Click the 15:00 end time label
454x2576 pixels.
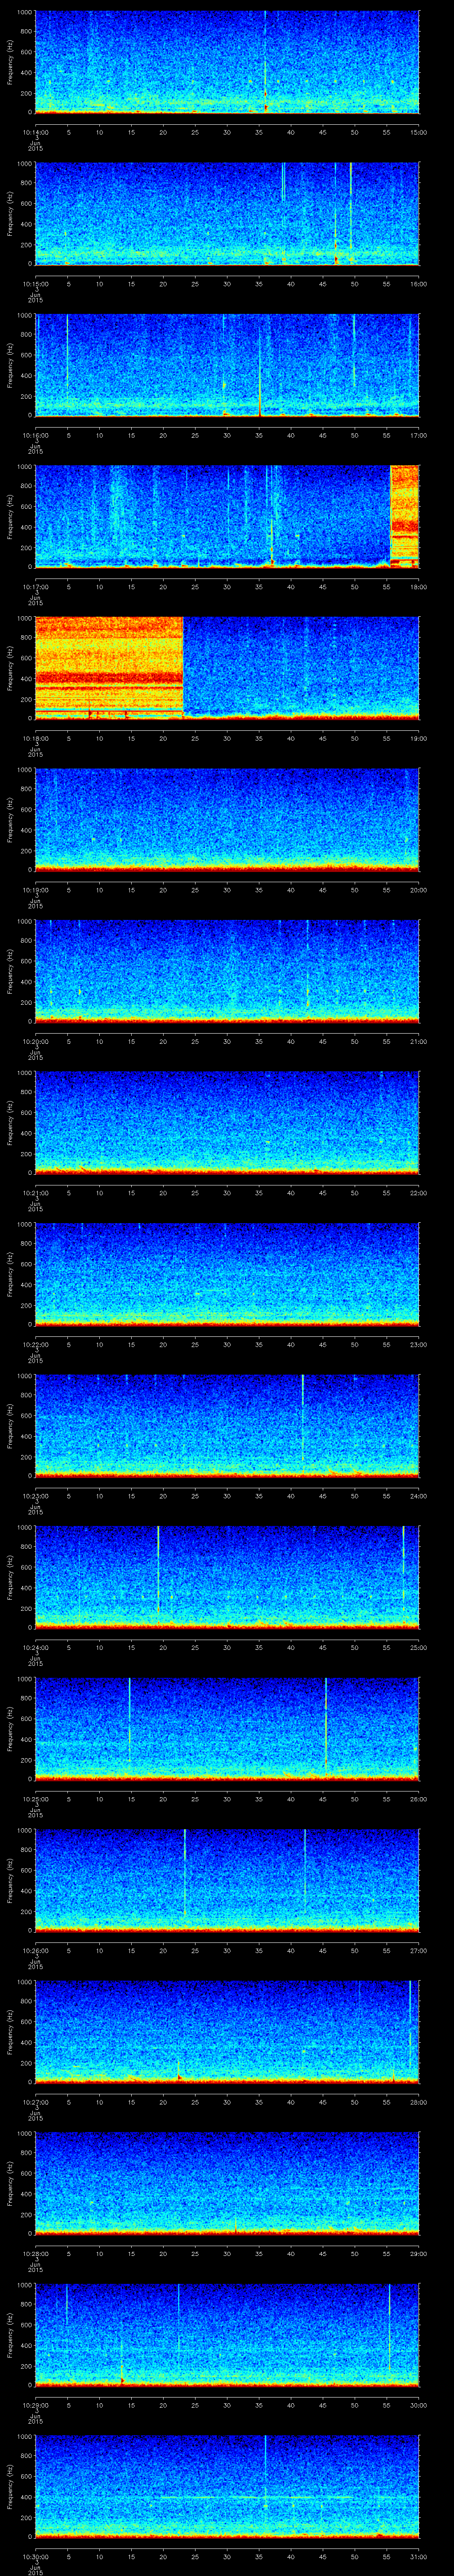pos(419,132)
